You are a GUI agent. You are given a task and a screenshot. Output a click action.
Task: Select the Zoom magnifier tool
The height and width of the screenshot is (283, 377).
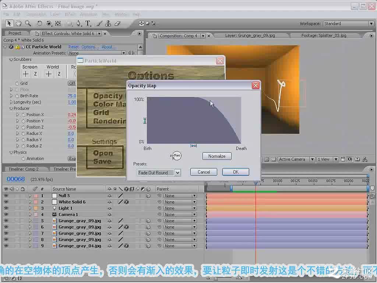(x=28, y=23)
